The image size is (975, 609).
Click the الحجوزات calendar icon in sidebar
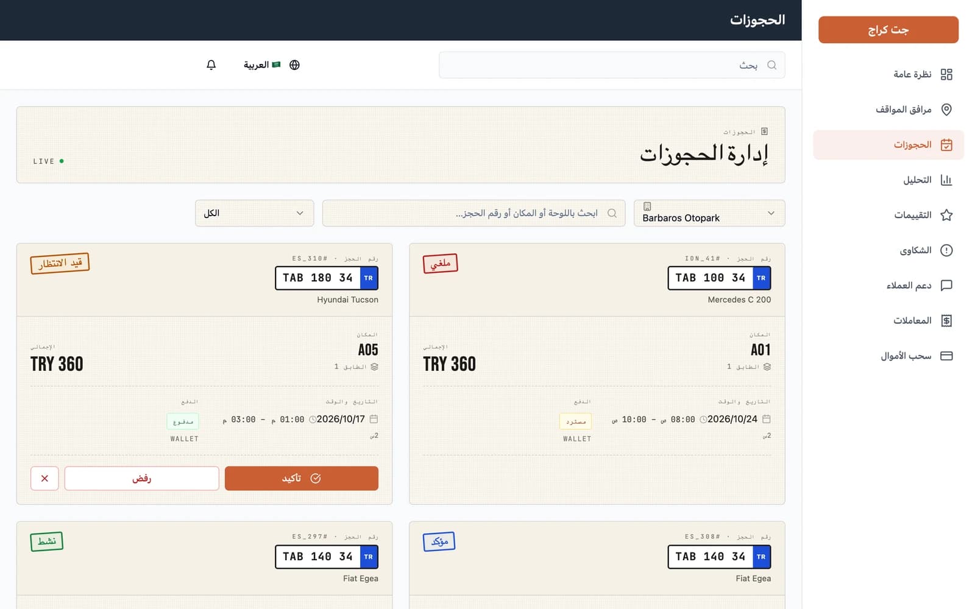pos(946,145)
